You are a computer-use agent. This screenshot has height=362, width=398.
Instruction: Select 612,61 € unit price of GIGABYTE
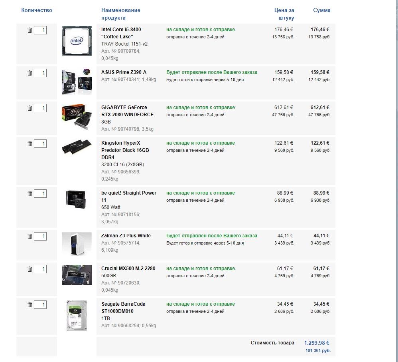(x=284, y=107)
